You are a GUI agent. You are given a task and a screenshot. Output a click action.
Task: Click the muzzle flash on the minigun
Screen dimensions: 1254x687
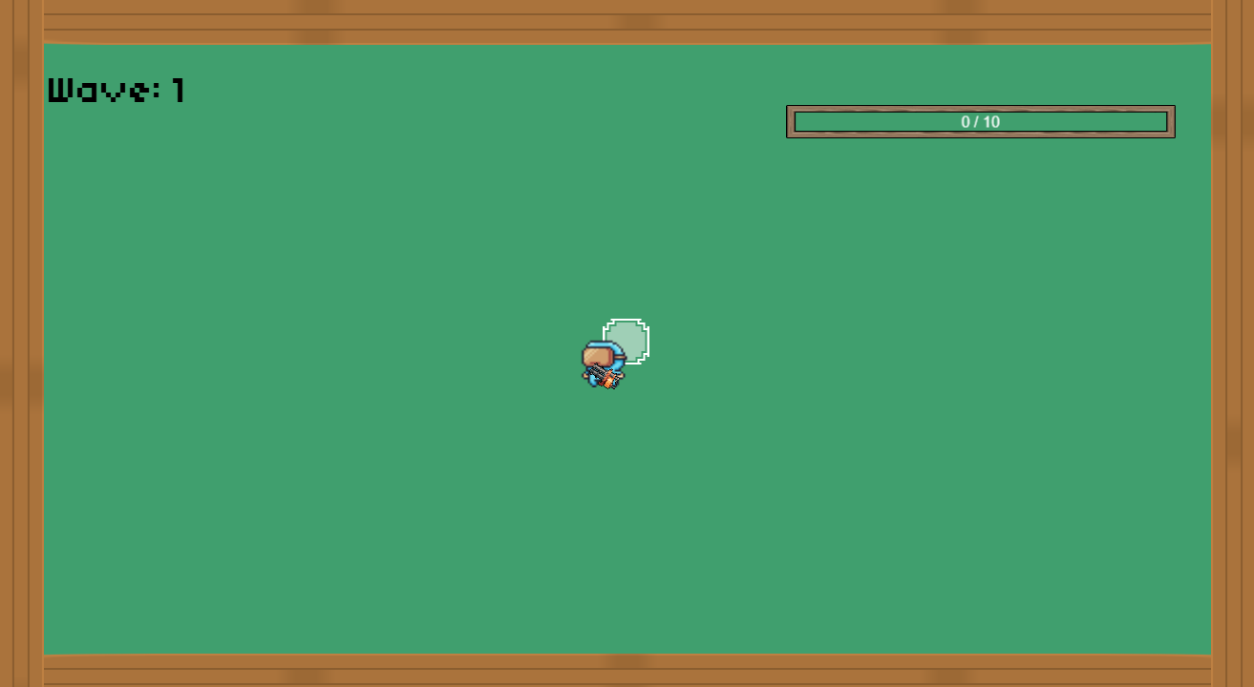click(x=608, y=379)
